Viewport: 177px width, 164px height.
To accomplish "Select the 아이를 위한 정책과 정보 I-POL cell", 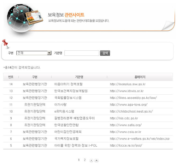I will 76,146.
